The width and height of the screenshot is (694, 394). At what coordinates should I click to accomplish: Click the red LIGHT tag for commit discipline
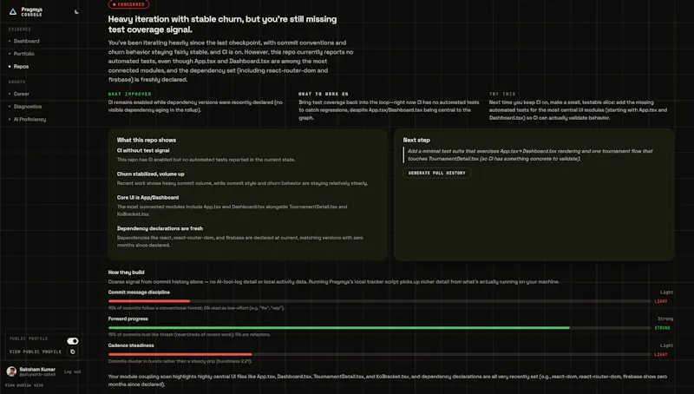click(x=661, y=301)
